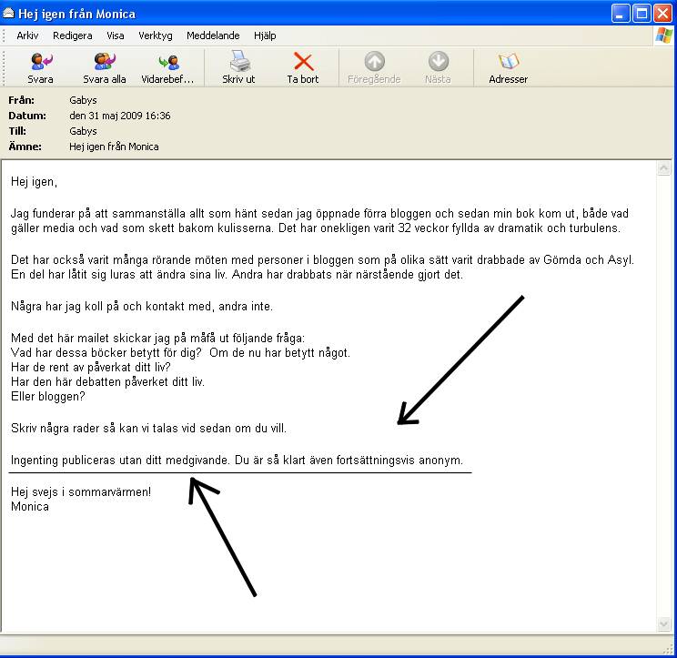The height and width of the screenshot is (658, 677).
Task: Click the signature 'Monica'
Action: point(30,506)
